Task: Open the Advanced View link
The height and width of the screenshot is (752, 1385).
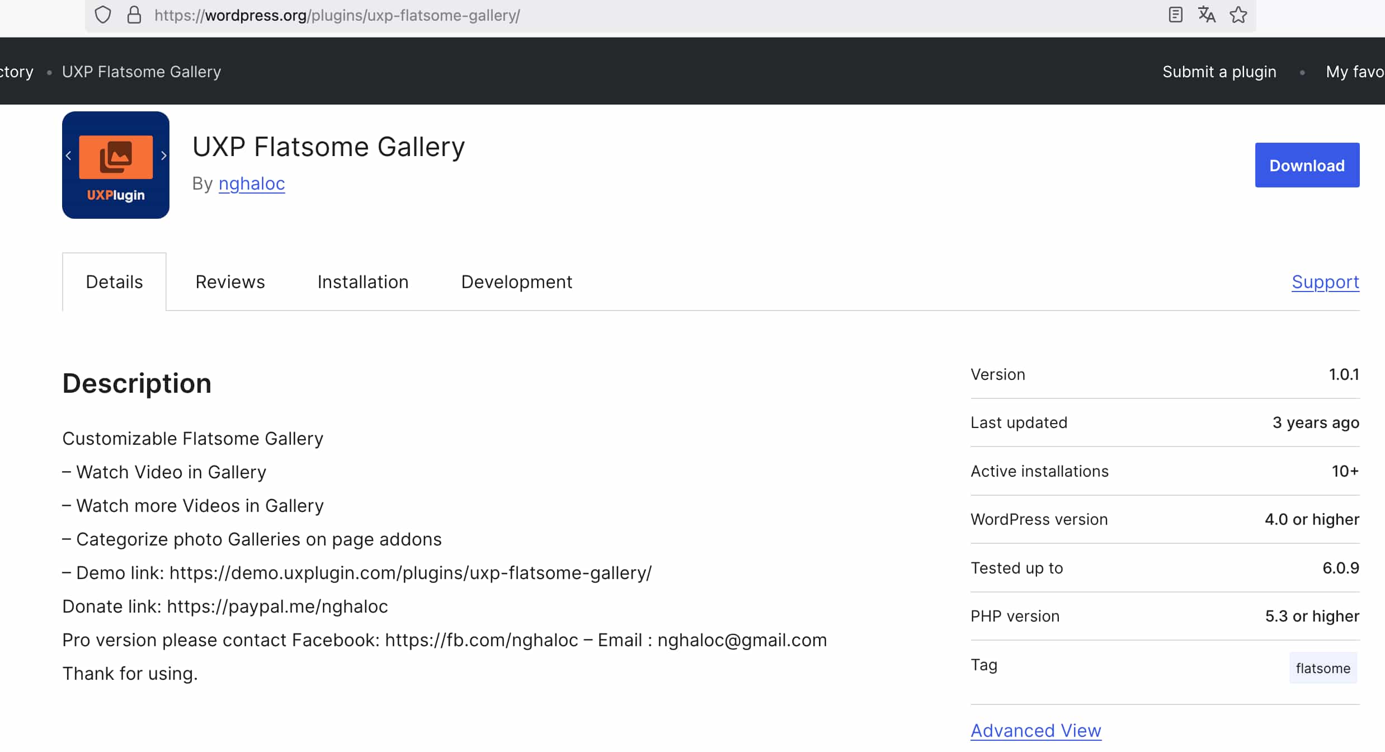Action: (x=1036, y=731)
